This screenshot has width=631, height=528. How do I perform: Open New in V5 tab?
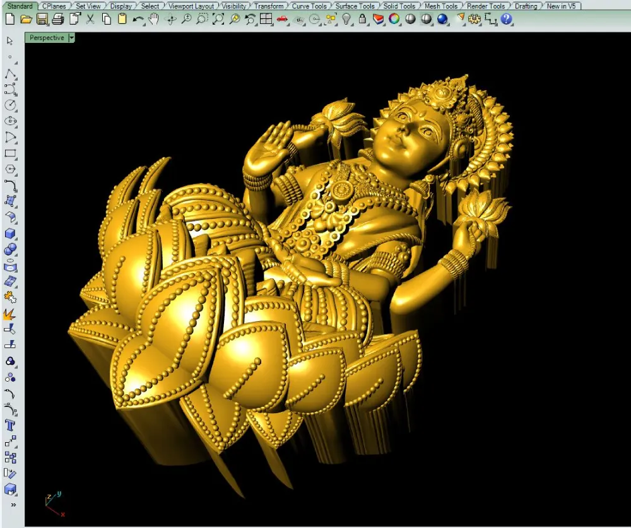(561, 6)
